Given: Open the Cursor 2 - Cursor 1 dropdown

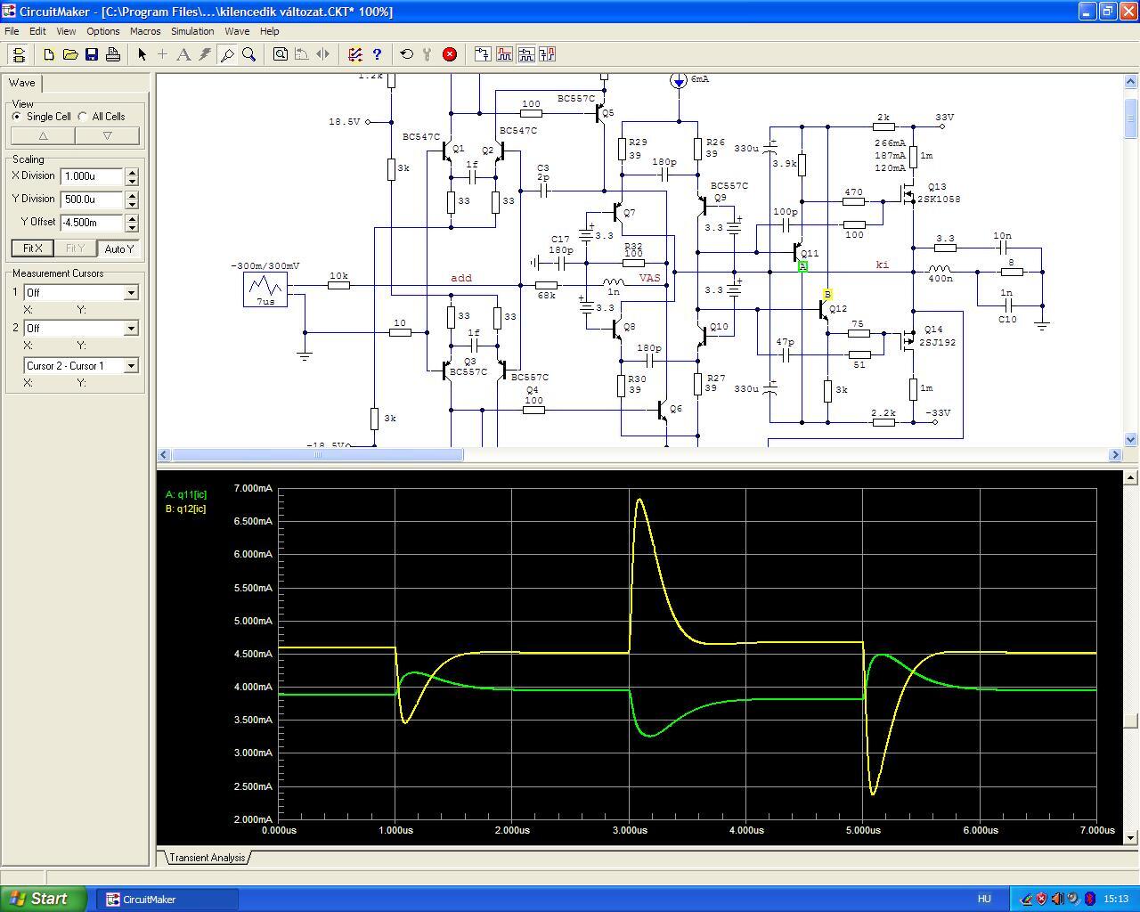Looking at the screenshot, I should click(x=131, y=366).
